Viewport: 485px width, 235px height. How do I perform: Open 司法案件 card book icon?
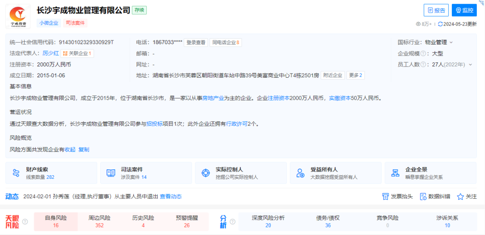click(111, 173)
